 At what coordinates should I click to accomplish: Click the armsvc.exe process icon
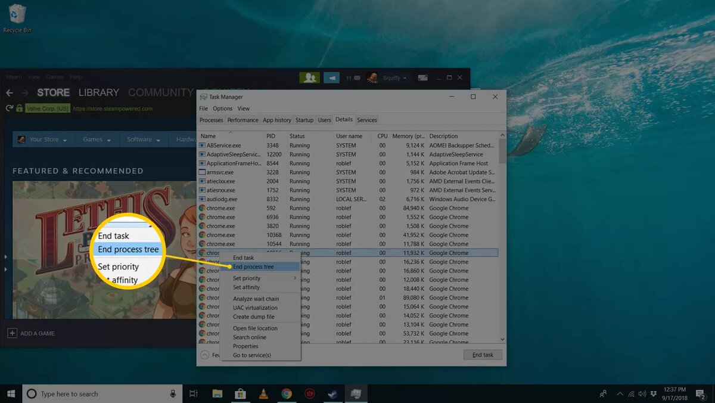pos(202,172)
